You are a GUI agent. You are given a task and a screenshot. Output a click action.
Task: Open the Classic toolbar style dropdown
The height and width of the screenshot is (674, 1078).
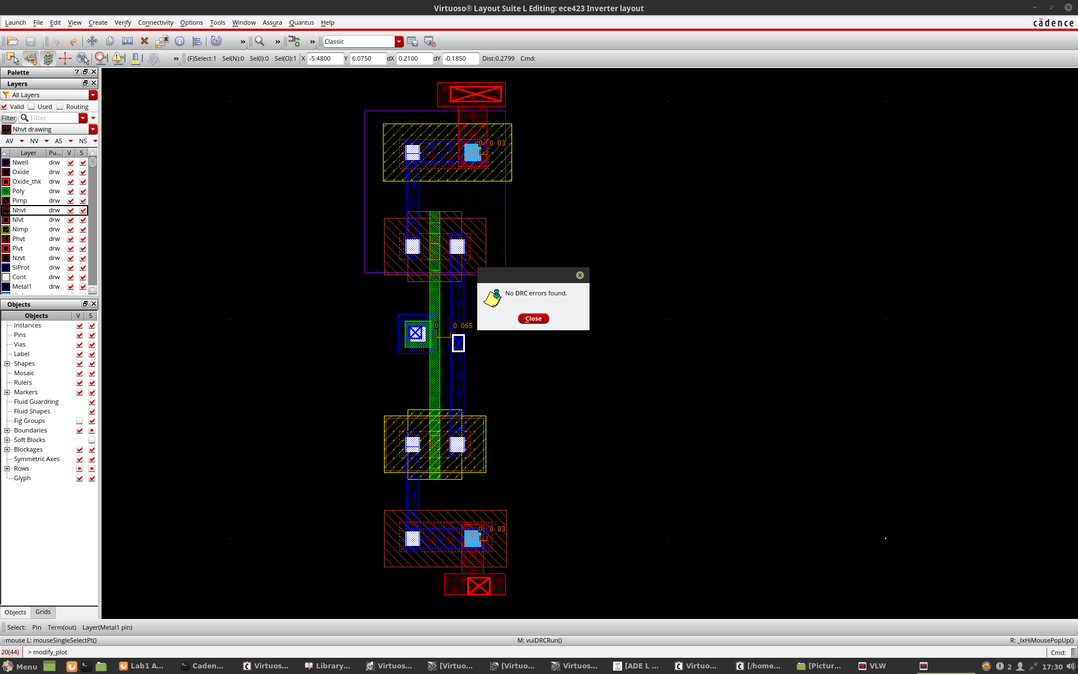399,41
